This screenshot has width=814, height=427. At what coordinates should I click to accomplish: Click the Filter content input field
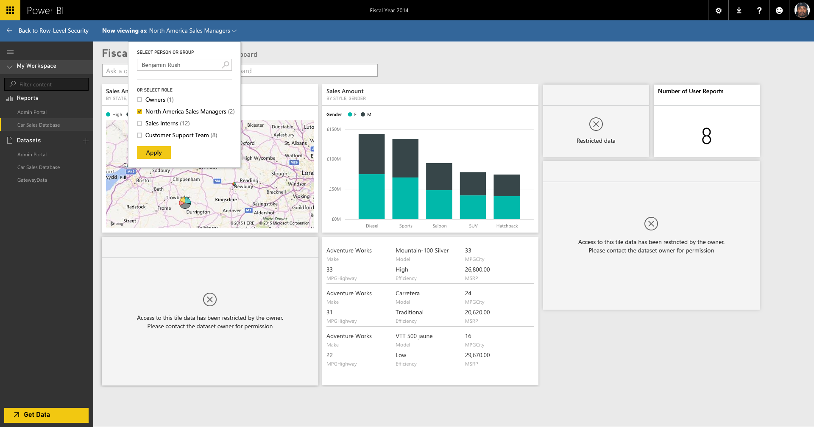click(47, 84)
